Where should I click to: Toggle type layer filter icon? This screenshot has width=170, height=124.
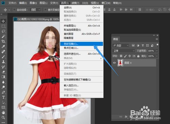[x=143, y=46]
